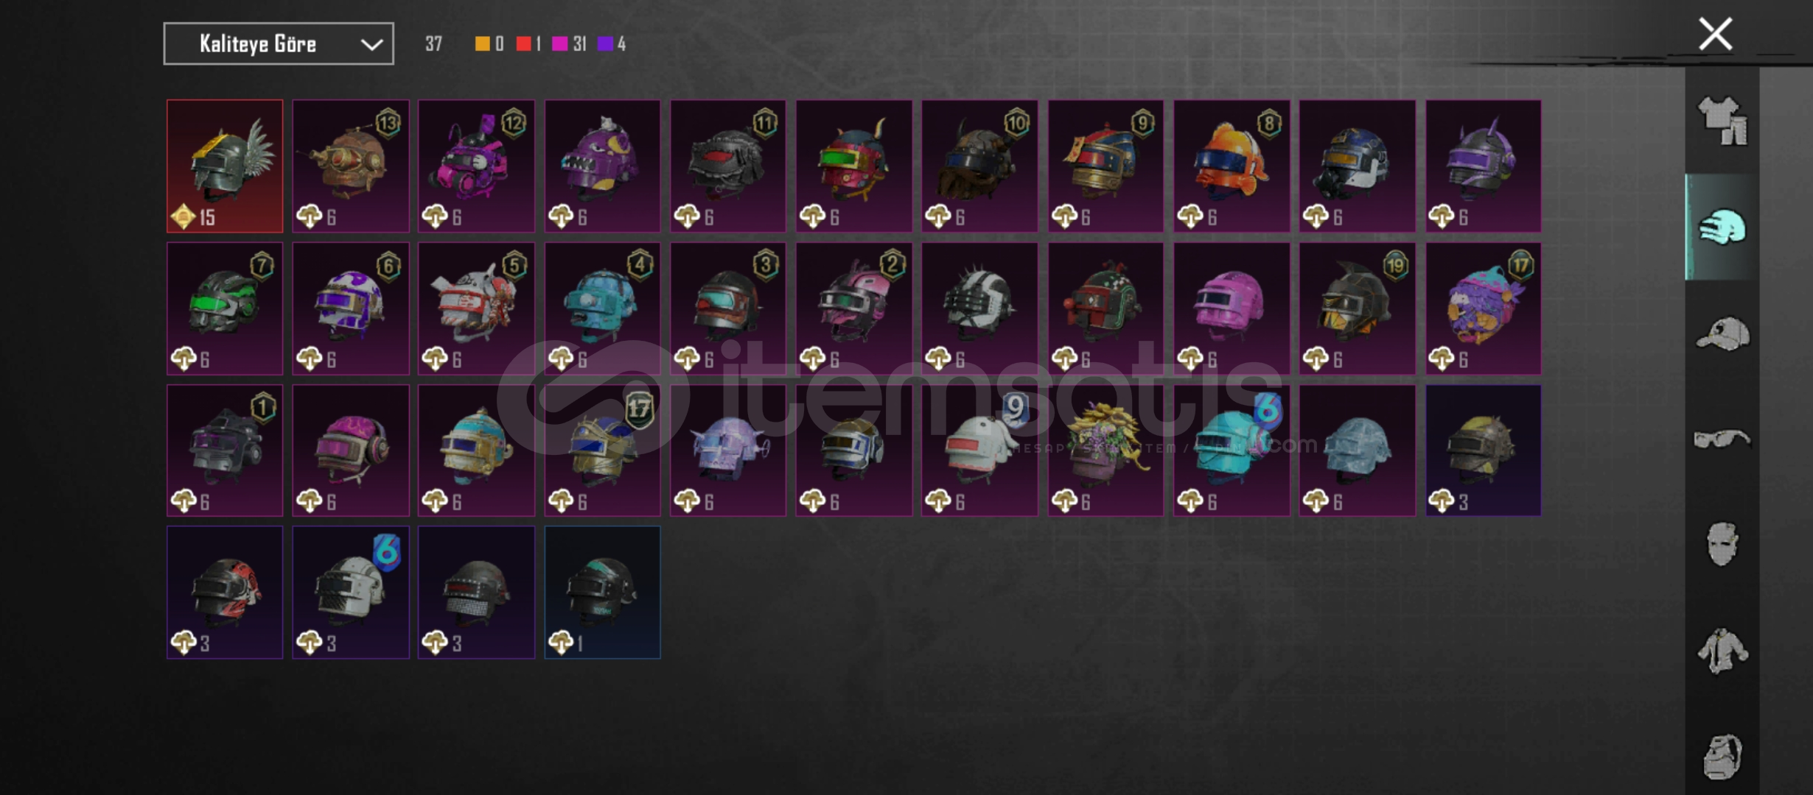Open the jacket category icon

pos(1722,650)
